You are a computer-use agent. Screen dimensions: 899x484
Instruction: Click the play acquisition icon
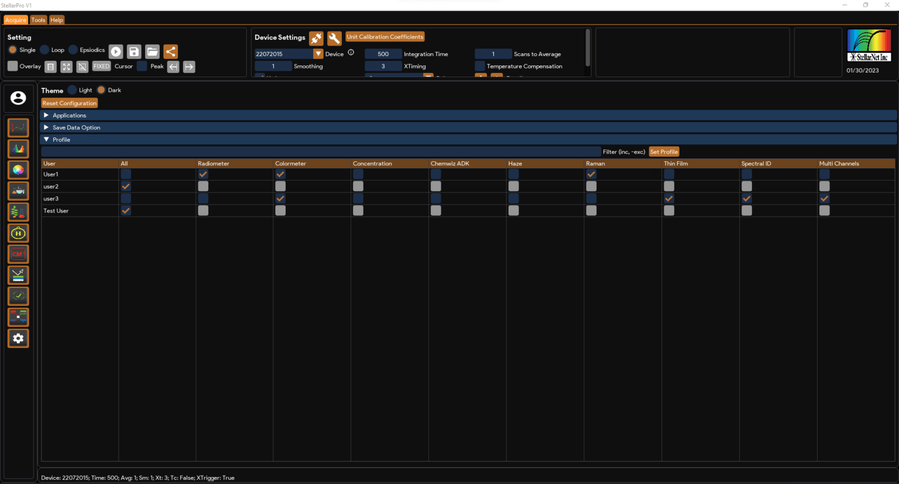pos(116,51)
